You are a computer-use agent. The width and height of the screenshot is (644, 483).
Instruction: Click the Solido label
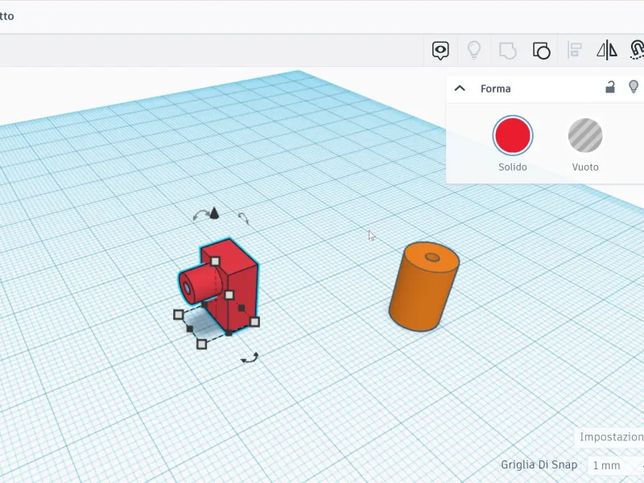[x=513, y=167]
